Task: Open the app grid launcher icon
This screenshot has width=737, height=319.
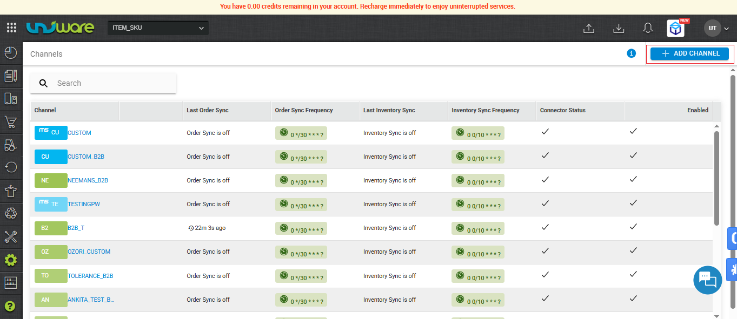Action: click(x=11, y=28)
